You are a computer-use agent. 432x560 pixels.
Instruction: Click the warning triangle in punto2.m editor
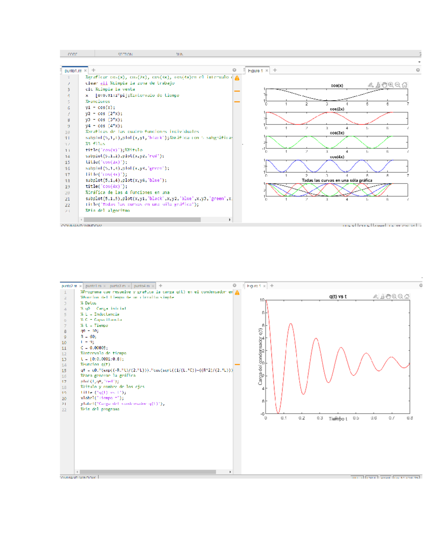[x=237, y=292]
